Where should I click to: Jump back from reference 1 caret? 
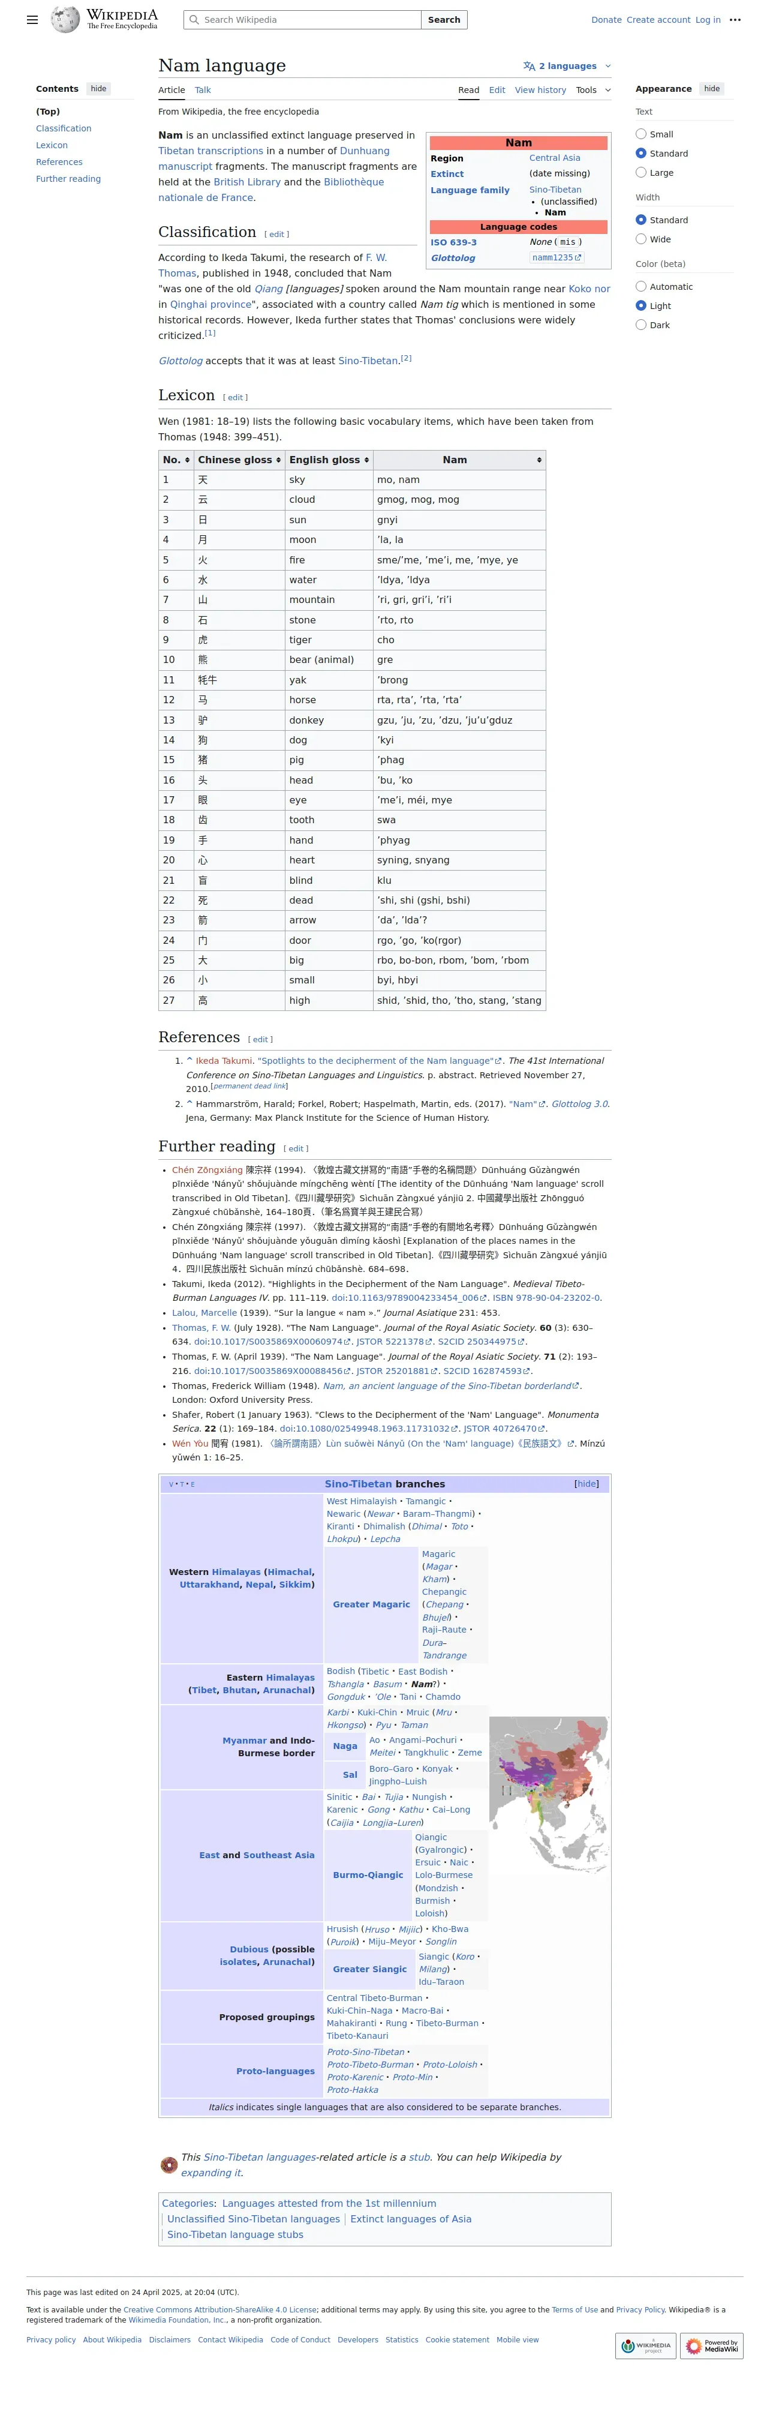[189, 1061]
